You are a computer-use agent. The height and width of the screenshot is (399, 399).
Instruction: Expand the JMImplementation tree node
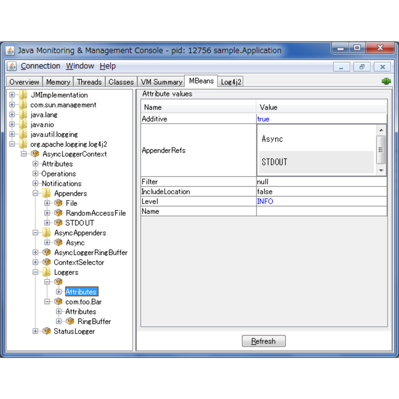(x=12, y=95)
